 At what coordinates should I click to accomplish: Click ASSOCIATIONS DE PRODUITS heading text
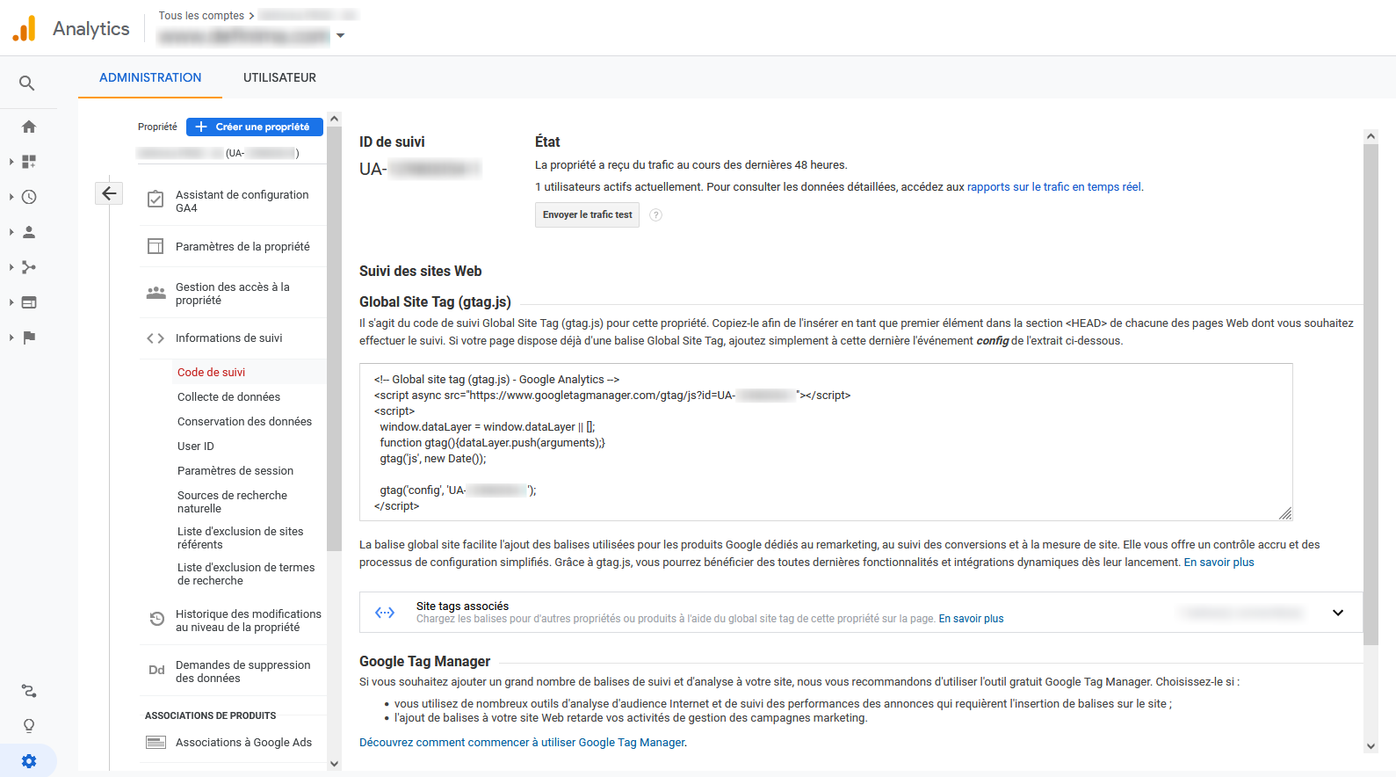tap(210, 715)
